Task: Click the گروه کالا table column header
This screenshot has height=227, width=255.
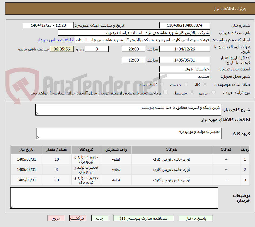Action: click(86, 150)
